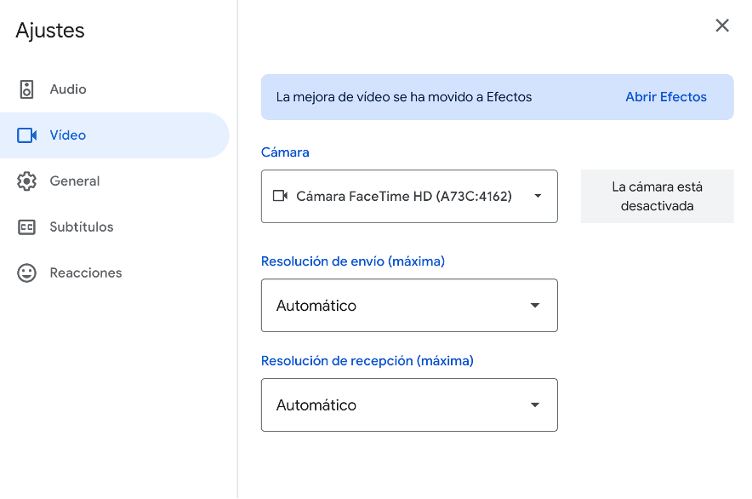
Task: Click arrow of Resolución de envío dropdown
Action: pyautogui.click(x=535, y=306)
